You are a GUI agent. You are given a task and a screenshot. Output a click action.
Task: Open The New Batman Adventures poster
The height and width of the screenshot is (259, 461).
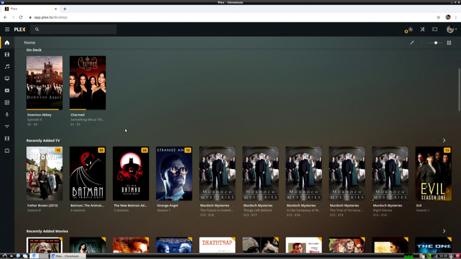click(x=131, y=173)
